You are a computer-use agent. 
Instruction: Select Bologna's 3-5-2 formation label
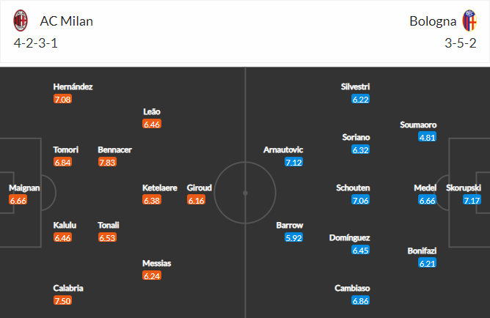point(461,42)
